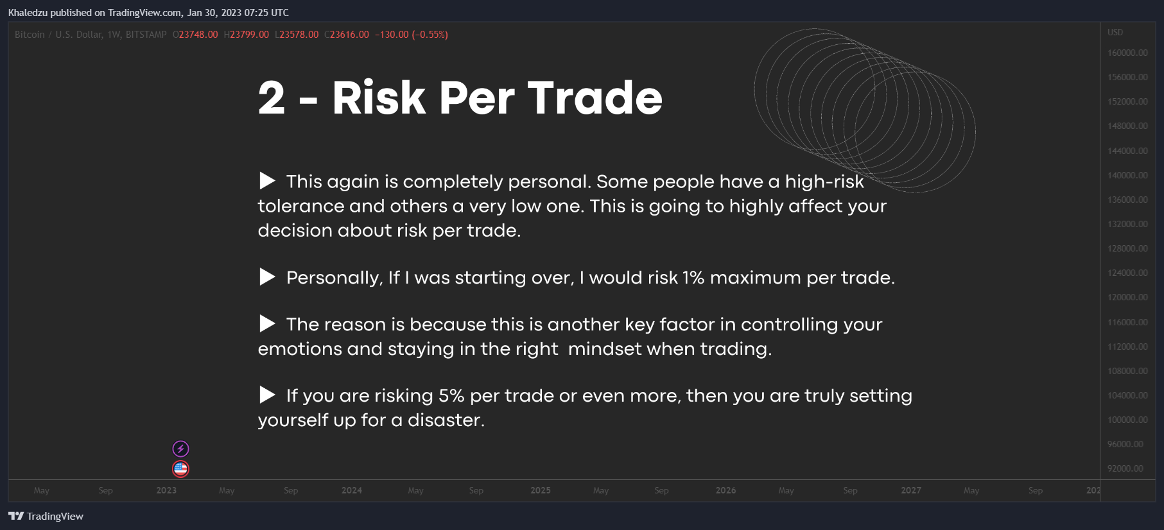Click the Khaledzu author name in the header

pyautogui.click(x=28, y=13)
